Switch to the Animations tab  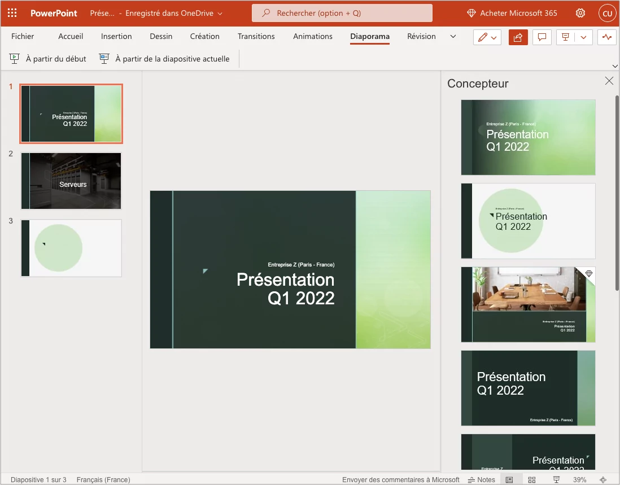click(x=313, y=36)
